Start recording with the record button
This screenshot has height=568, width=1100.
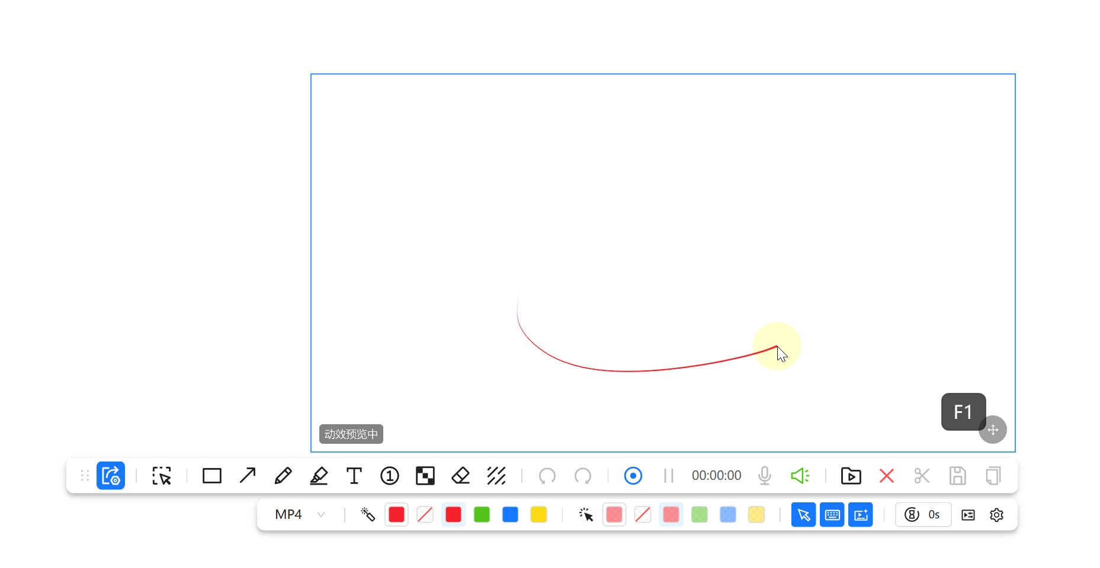[633, 476]
